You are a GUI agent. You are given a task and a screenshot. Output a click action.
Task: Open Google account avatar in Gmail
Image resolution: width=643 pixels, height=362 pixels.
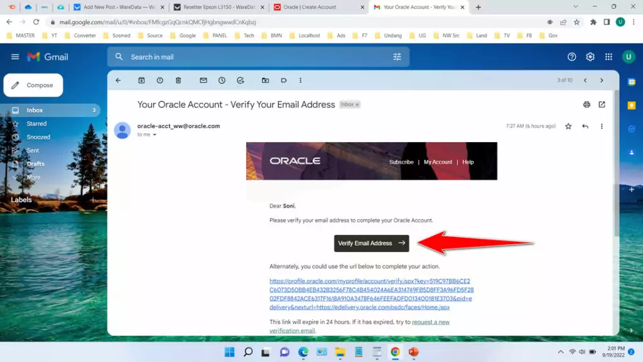(x=628, y=57)
